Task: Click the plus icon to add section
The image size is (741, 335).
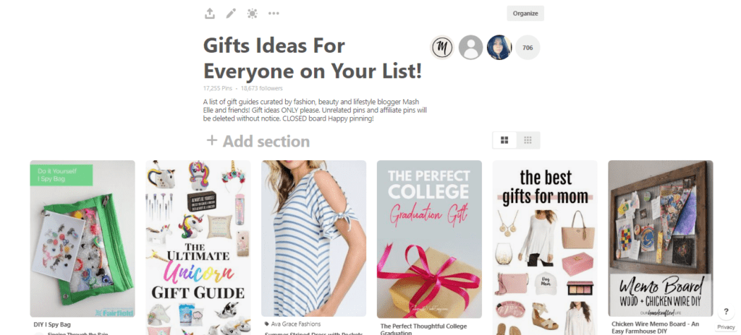Action: 212,141
